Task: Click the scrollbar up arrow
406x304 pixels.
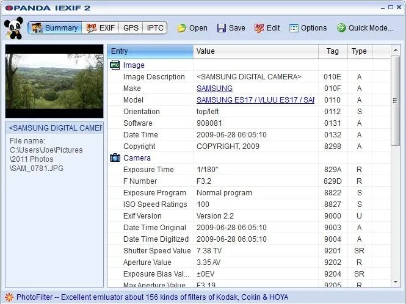Action: click(x=396, y=50)
